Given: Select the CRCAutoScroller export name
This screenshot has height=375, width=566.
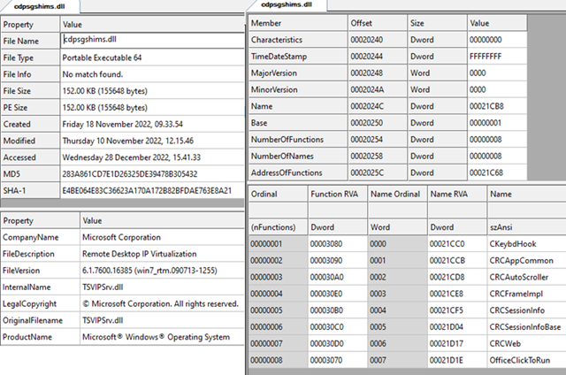Looking at the screenshot, I should (519, 277).
